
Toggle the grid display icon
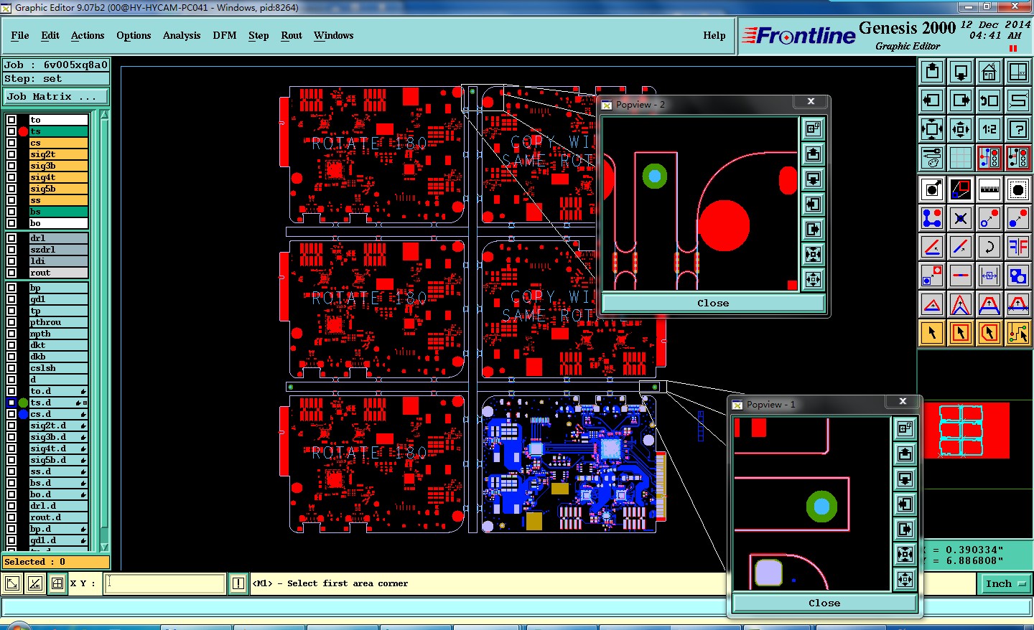(961, 157)
